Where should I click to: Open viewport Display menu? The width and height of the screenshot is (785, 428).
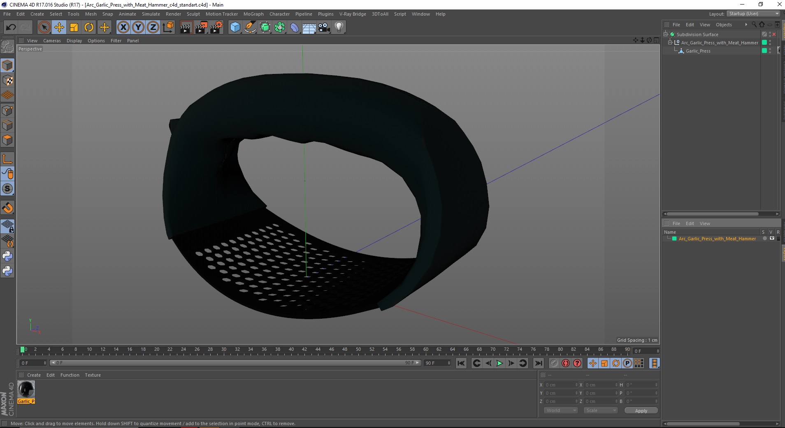click(x=74, y=41)
